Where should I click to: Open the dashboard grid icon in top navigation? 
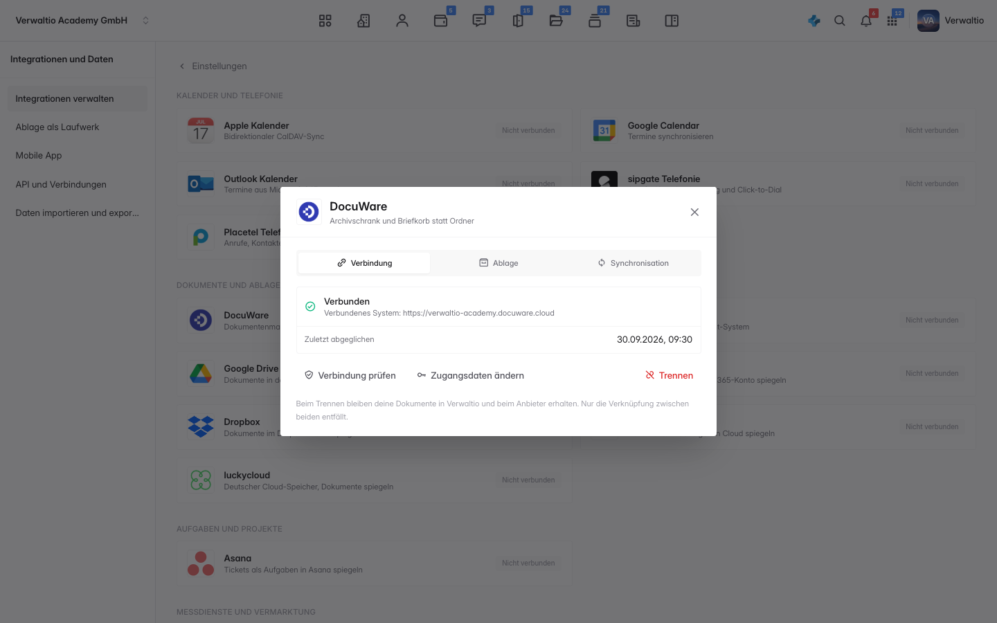(325, 21)
